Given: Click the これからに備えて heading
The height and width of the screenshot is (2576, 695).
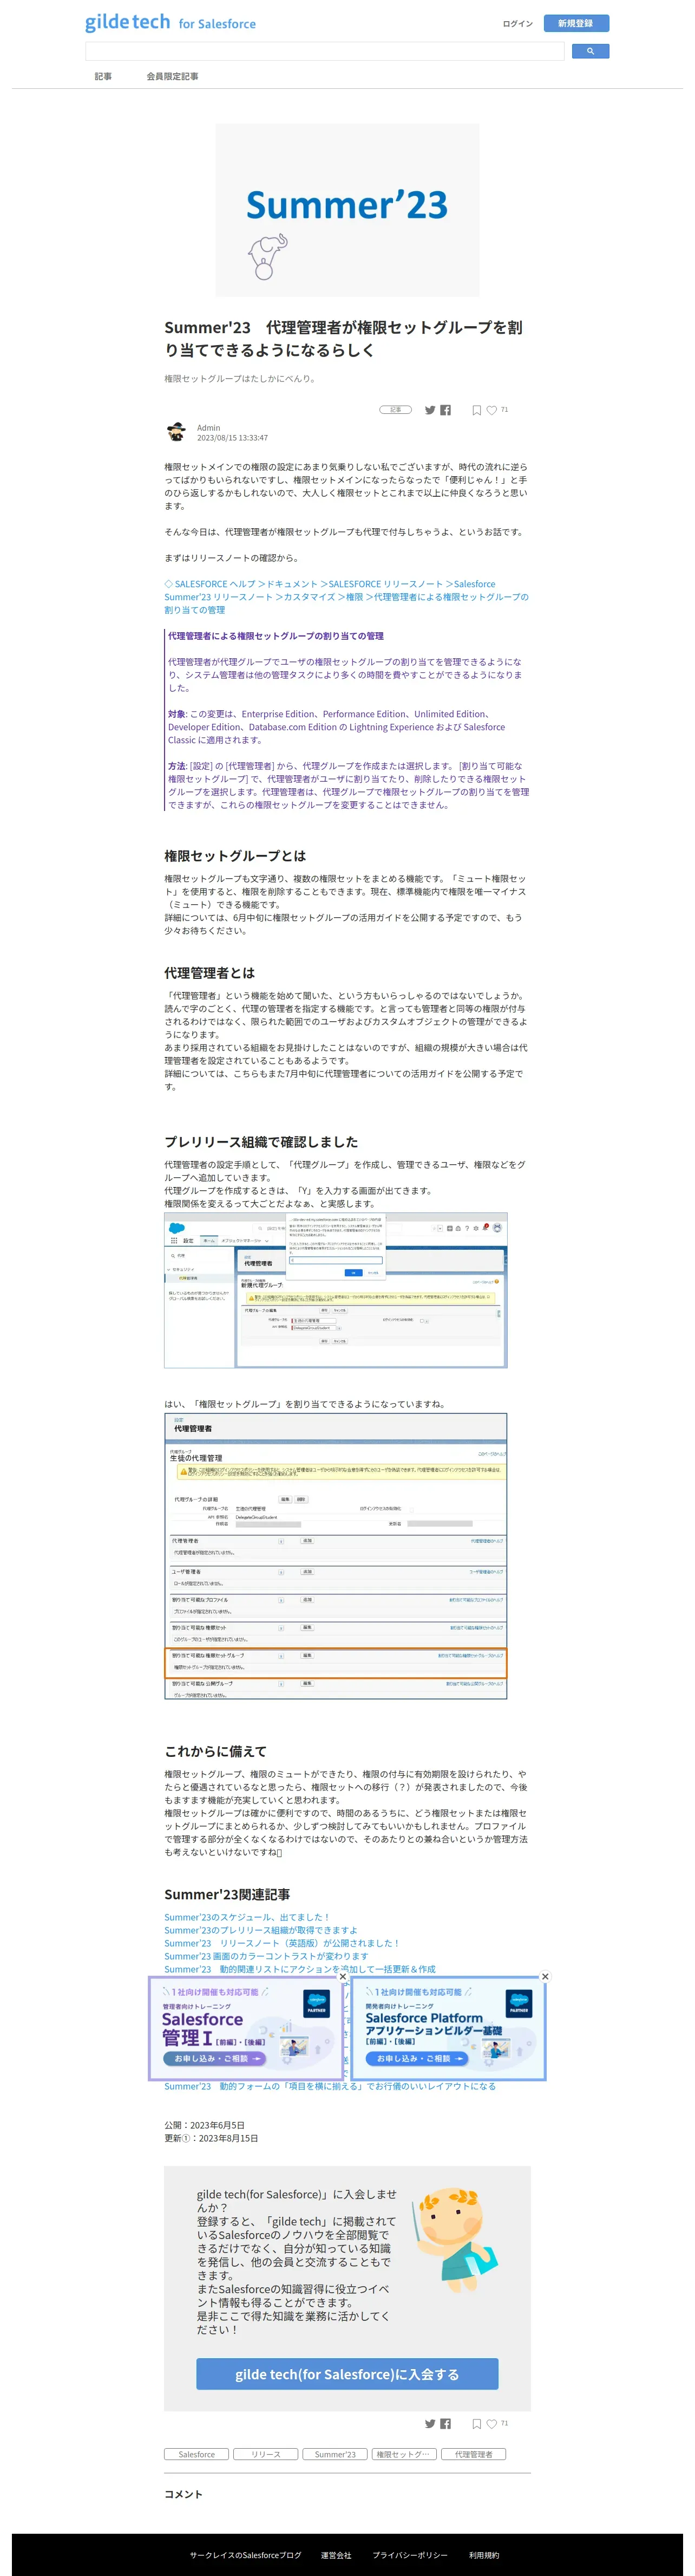Looking at the screenshot, I should click(215, 1751).
